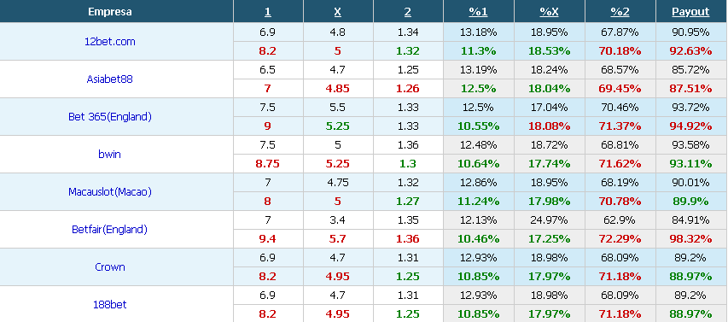
Task: Sort table by the Payout column header
Action: tap(690, 12)
